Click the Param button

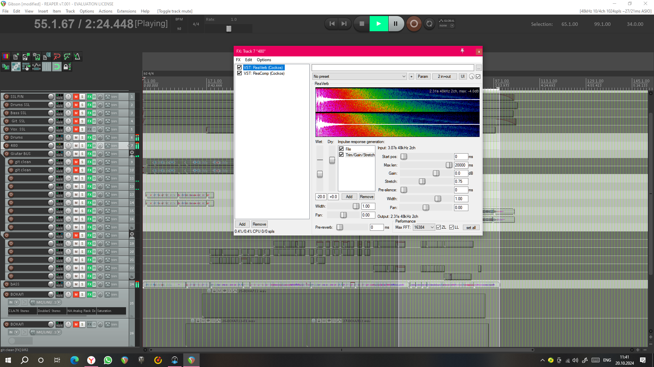(423, 76)
